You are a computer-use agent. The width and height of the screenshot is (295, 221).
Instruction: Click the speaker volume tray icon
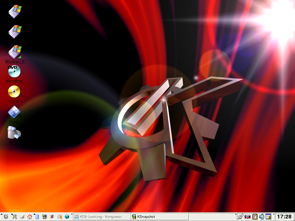click(x=262, y=217)
